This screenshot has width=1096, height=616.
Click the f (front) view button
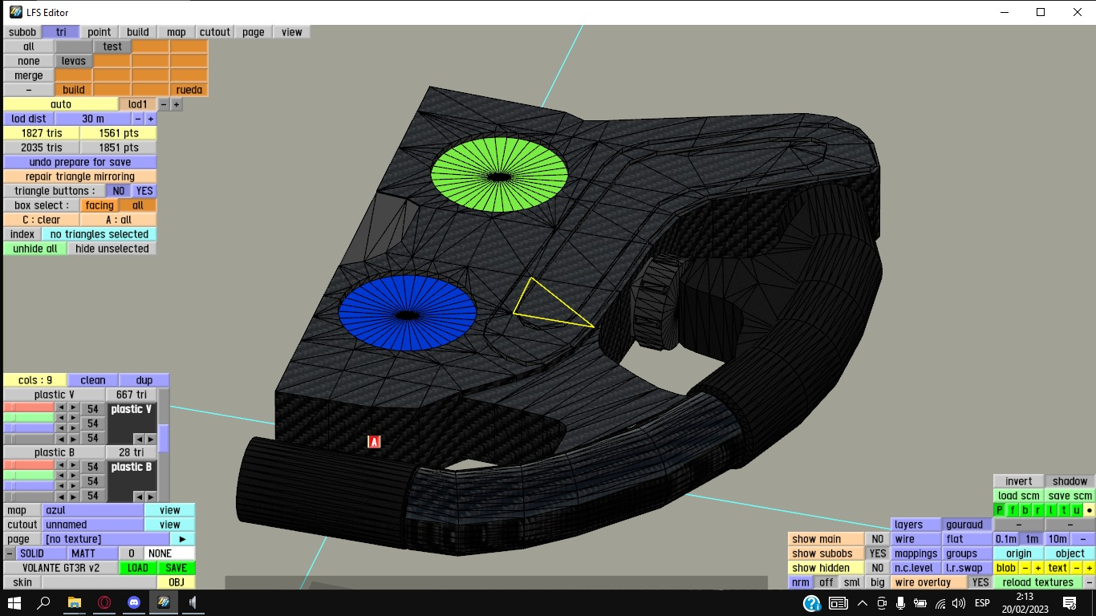point(1013,510)
